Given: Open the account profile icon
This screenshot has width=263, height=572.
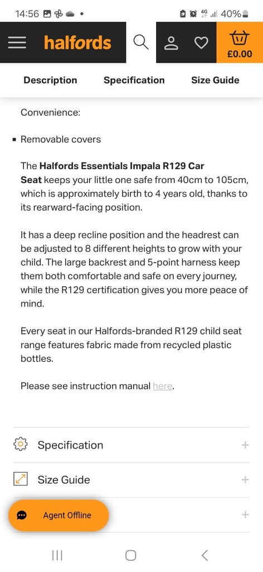Looking at the screenshot, I should pyautogui.click(x=171, y=43).
